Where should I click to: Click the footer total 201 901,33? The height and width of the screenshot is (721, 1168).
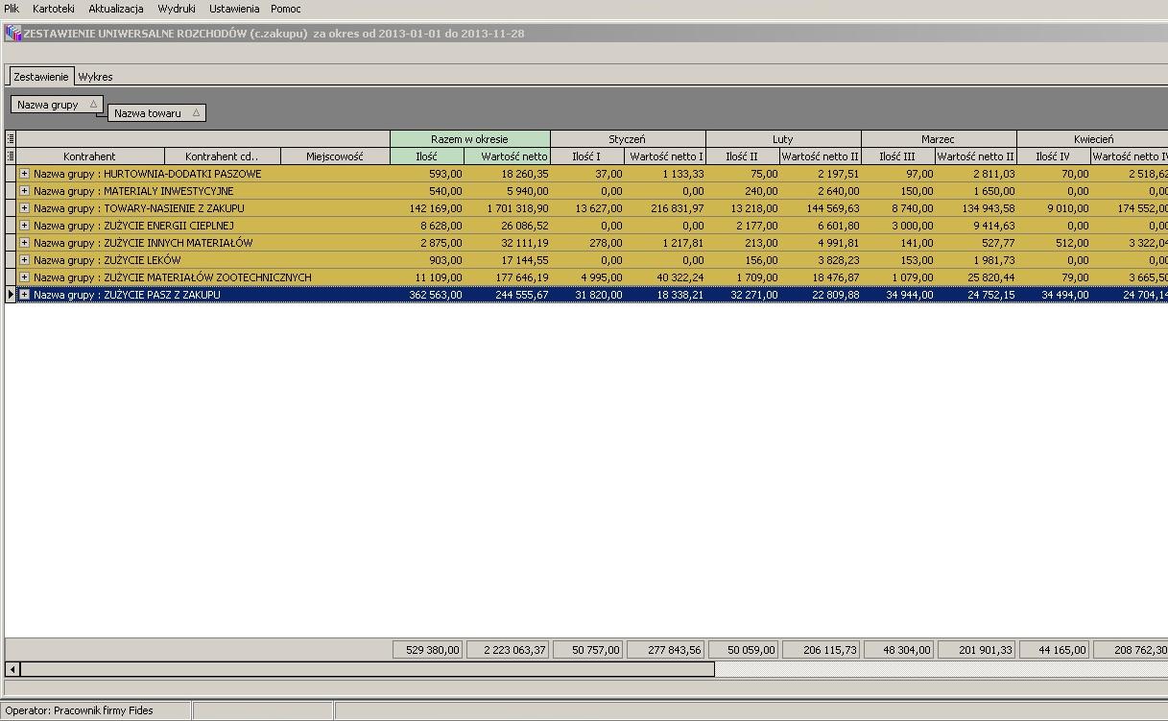tap(977, 650)
